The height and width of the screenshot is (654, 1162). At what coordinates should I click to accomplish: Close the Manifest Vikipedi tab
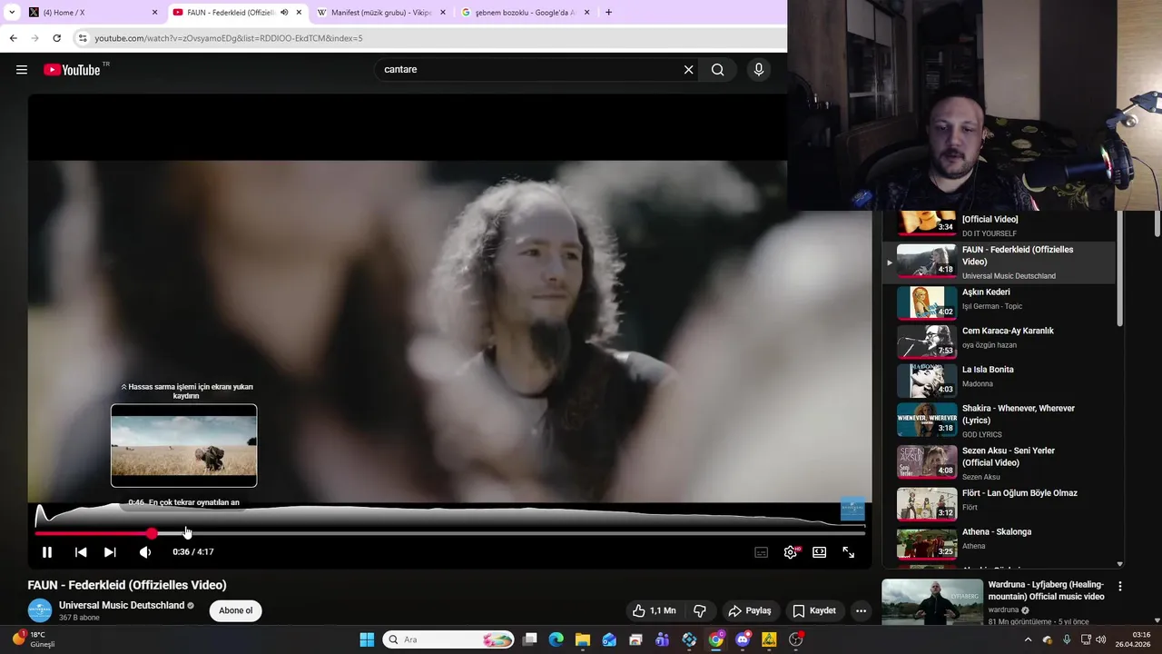pyautogui.click(x=443, y=13)
